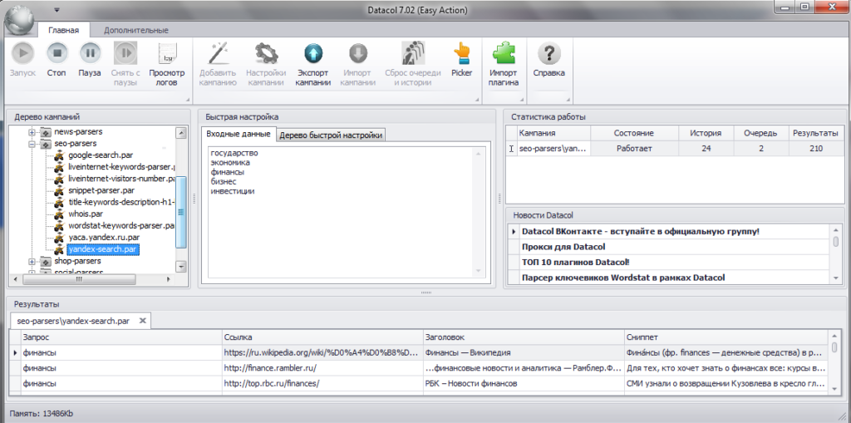Pause the campaign with Пауза

(x=90, y=53)
